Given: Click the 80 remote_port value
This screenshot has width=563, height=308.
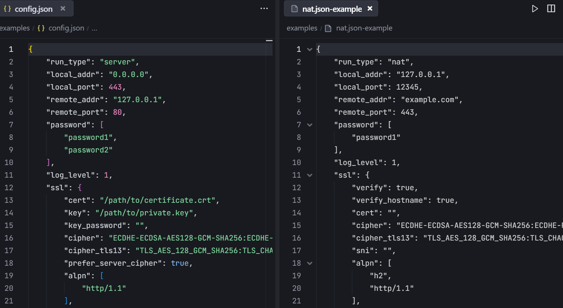Looking at the screenshot, I should coord(117,112).
